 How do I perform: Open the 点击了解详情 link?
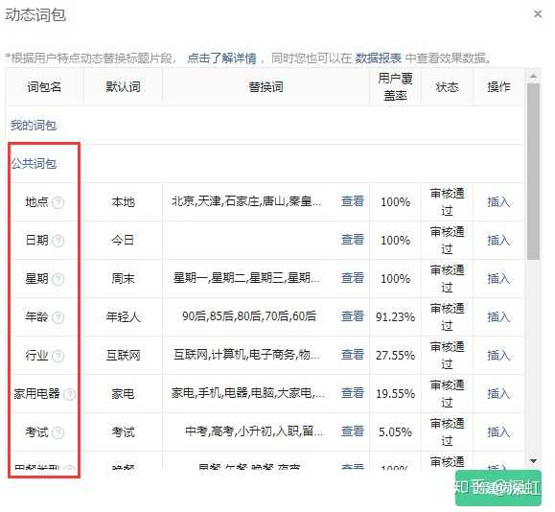point(222,58)
